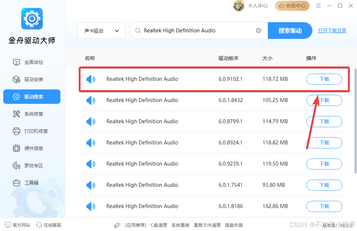Open 个人中心 personal center

pos(258,6)
